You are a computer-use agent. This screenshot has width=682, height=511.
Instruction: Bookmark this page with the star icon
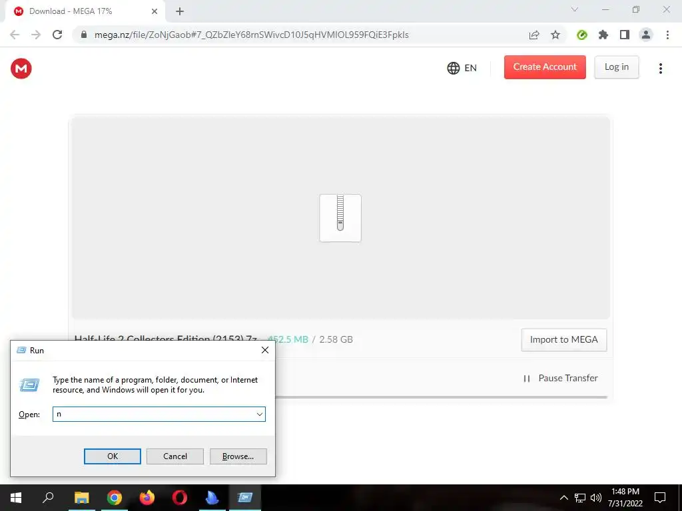coord(555,35)
